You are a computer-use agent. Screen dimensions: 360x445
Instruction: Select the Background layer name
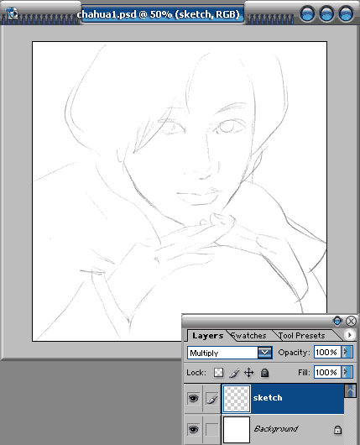[276, 428]
